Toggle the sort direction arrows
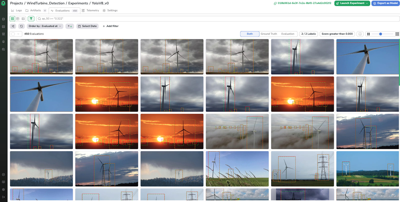This screenshot has width=400, height=202. point(70,26)
